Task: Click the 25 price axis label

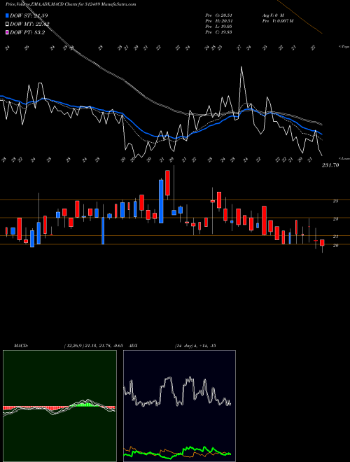Action: [335, 201]
